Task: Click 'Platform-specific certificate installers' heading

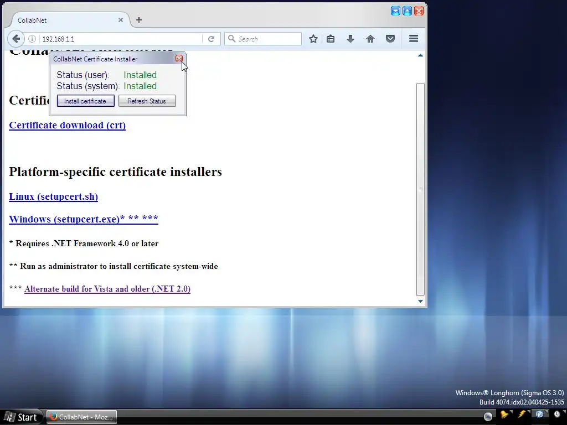Action: 115,172
